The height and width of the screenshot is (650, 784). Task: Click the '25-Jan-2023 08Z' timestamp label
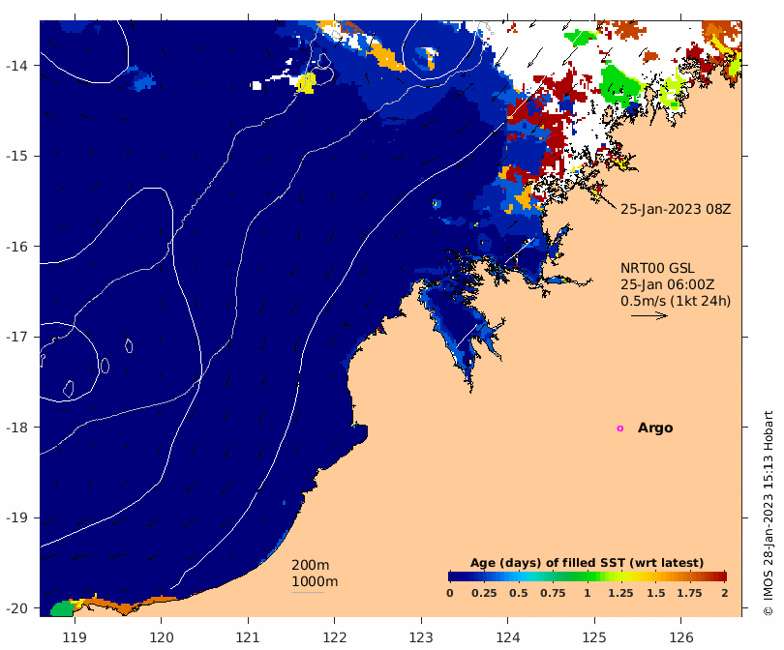pos(676,209)
